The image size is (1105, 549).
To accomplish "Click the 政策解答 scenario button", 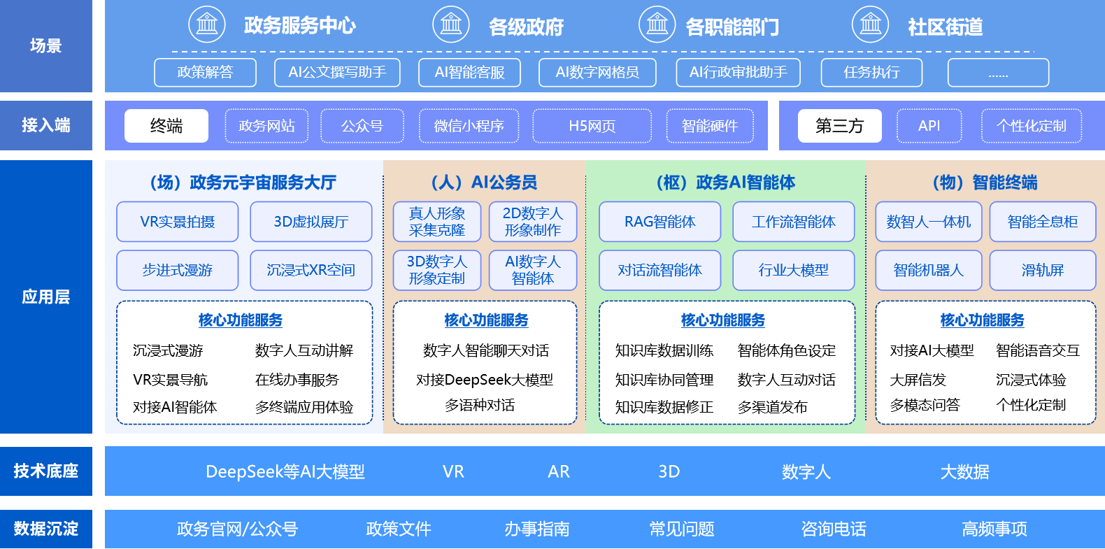I will 205,72.
